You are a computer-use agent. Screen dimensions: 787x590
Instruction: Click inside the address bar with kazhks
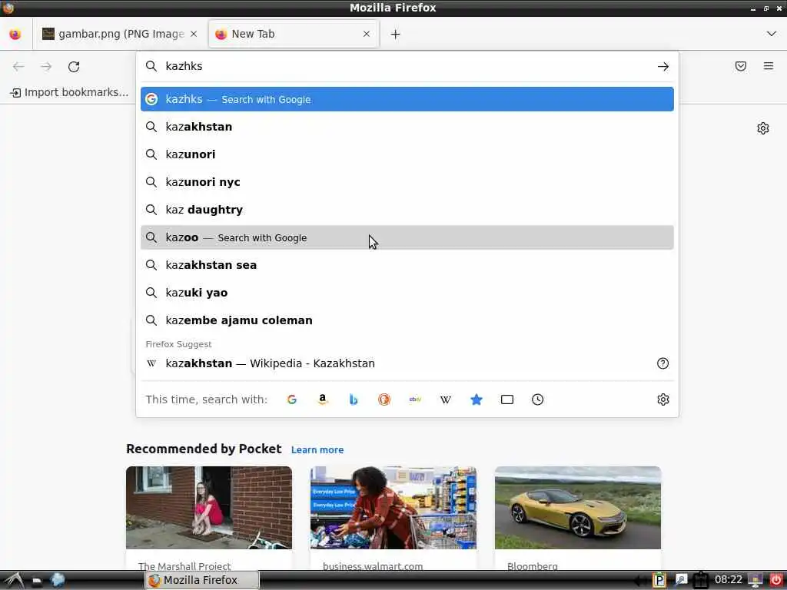point(407,66)
